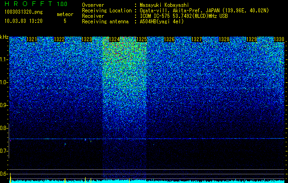
Task: Click the kHz axis unit label
Action: click(x=4, y=37)
